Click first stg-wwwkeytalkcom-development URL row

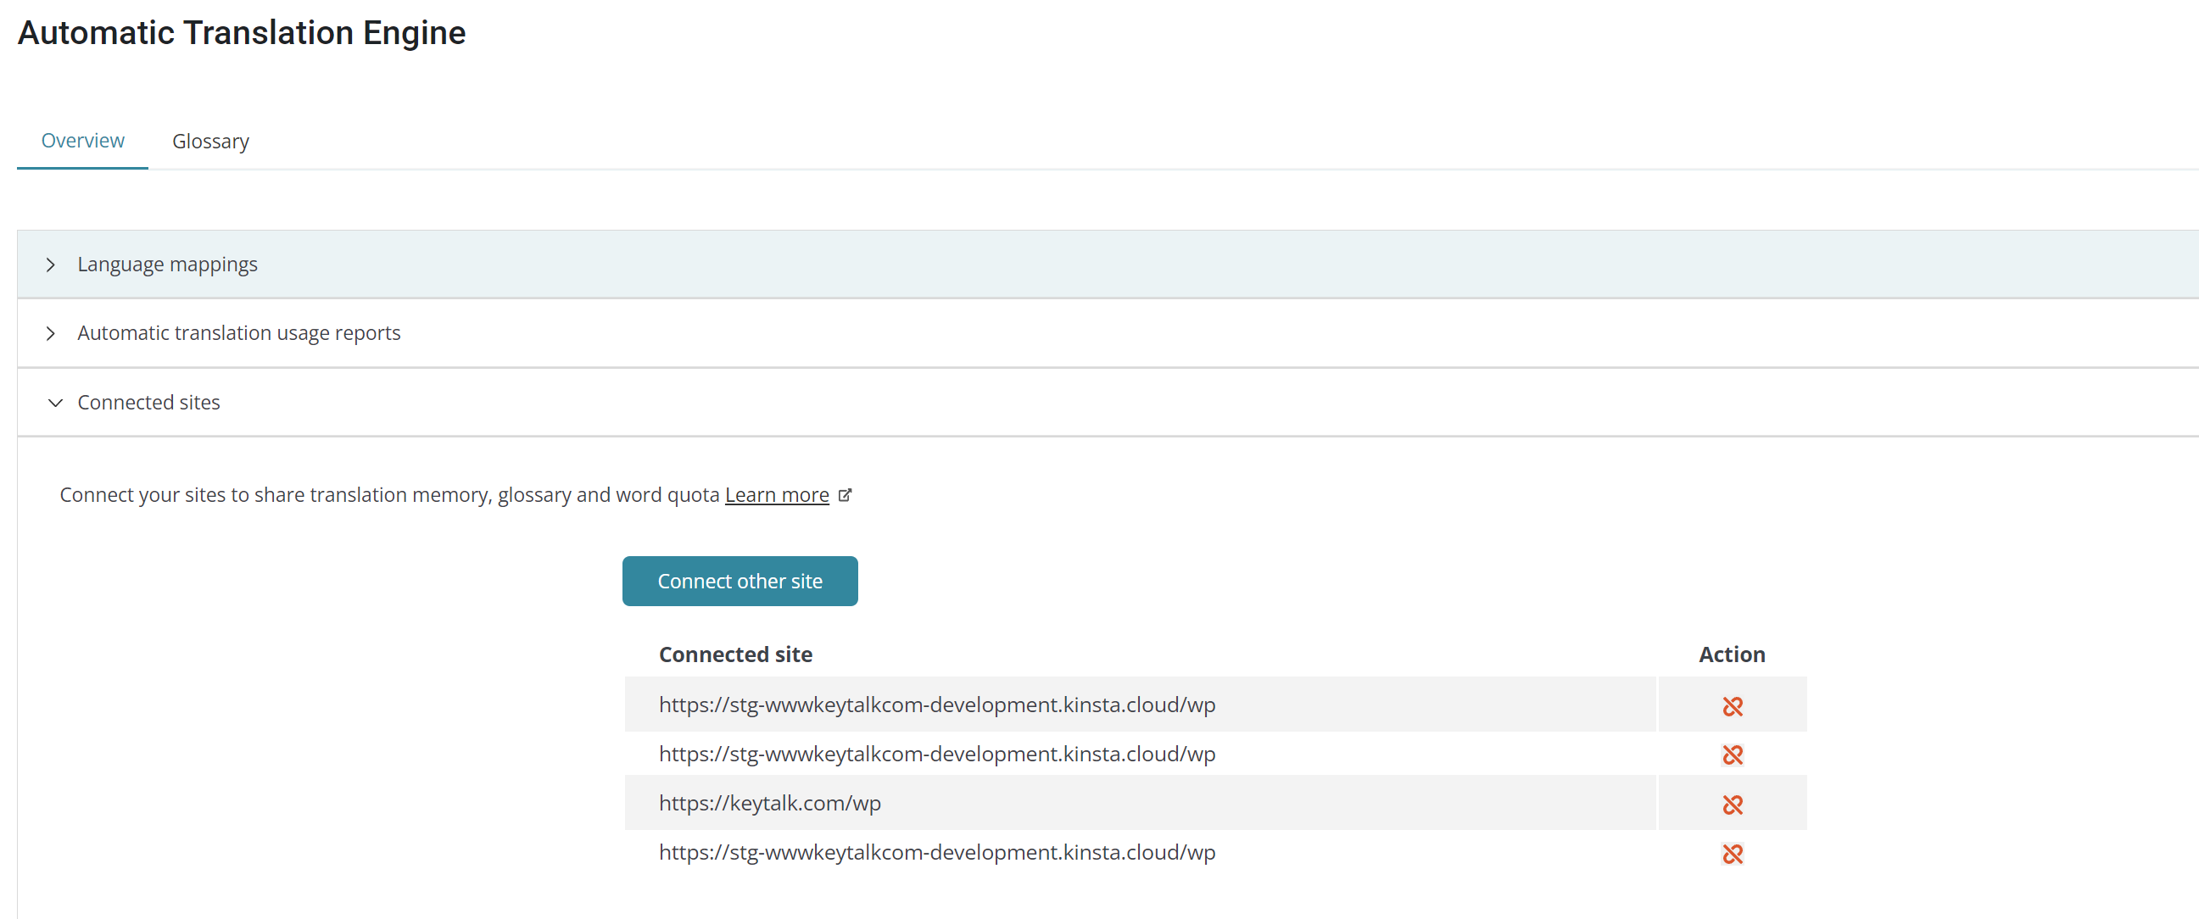[936, 705]
